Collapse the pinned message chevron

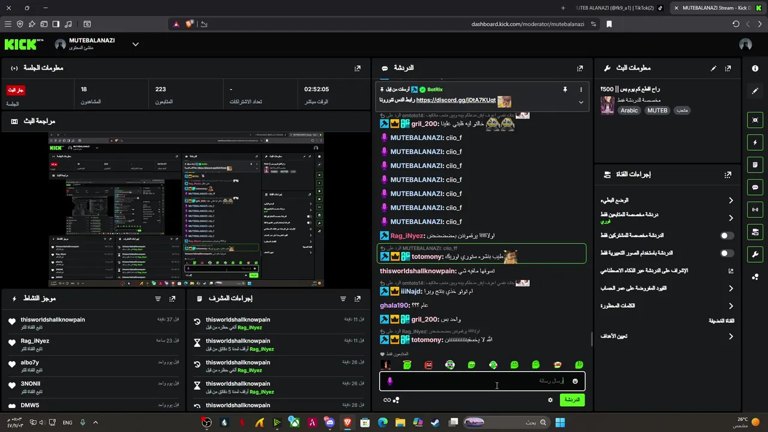point(580,102)
